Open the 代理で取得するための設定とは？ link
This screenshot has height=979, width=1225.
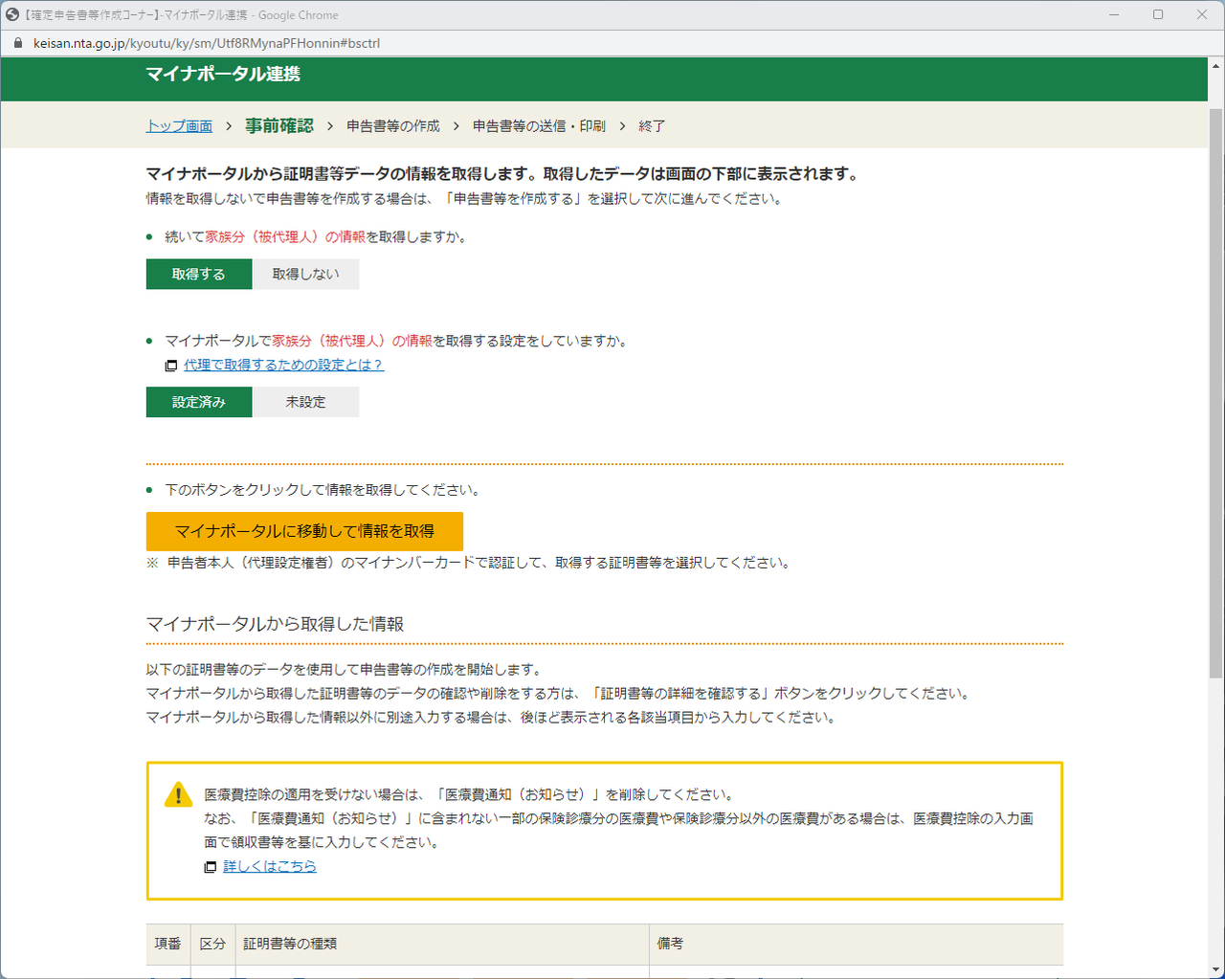point(283,365)
